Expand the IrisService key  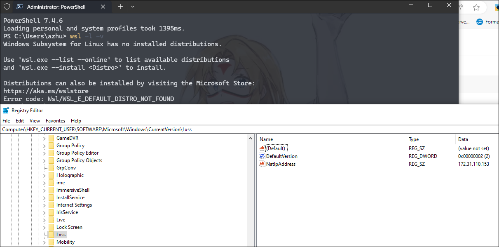45,212
